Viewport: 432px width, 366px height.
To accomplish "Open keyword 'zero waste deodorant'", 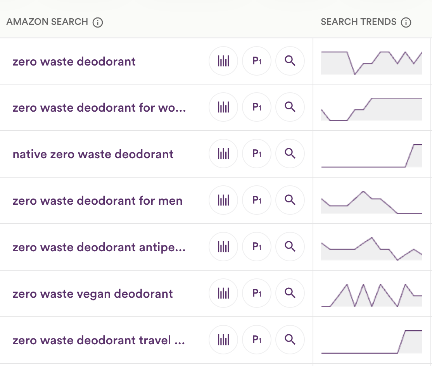I will [x=74, y=61].
